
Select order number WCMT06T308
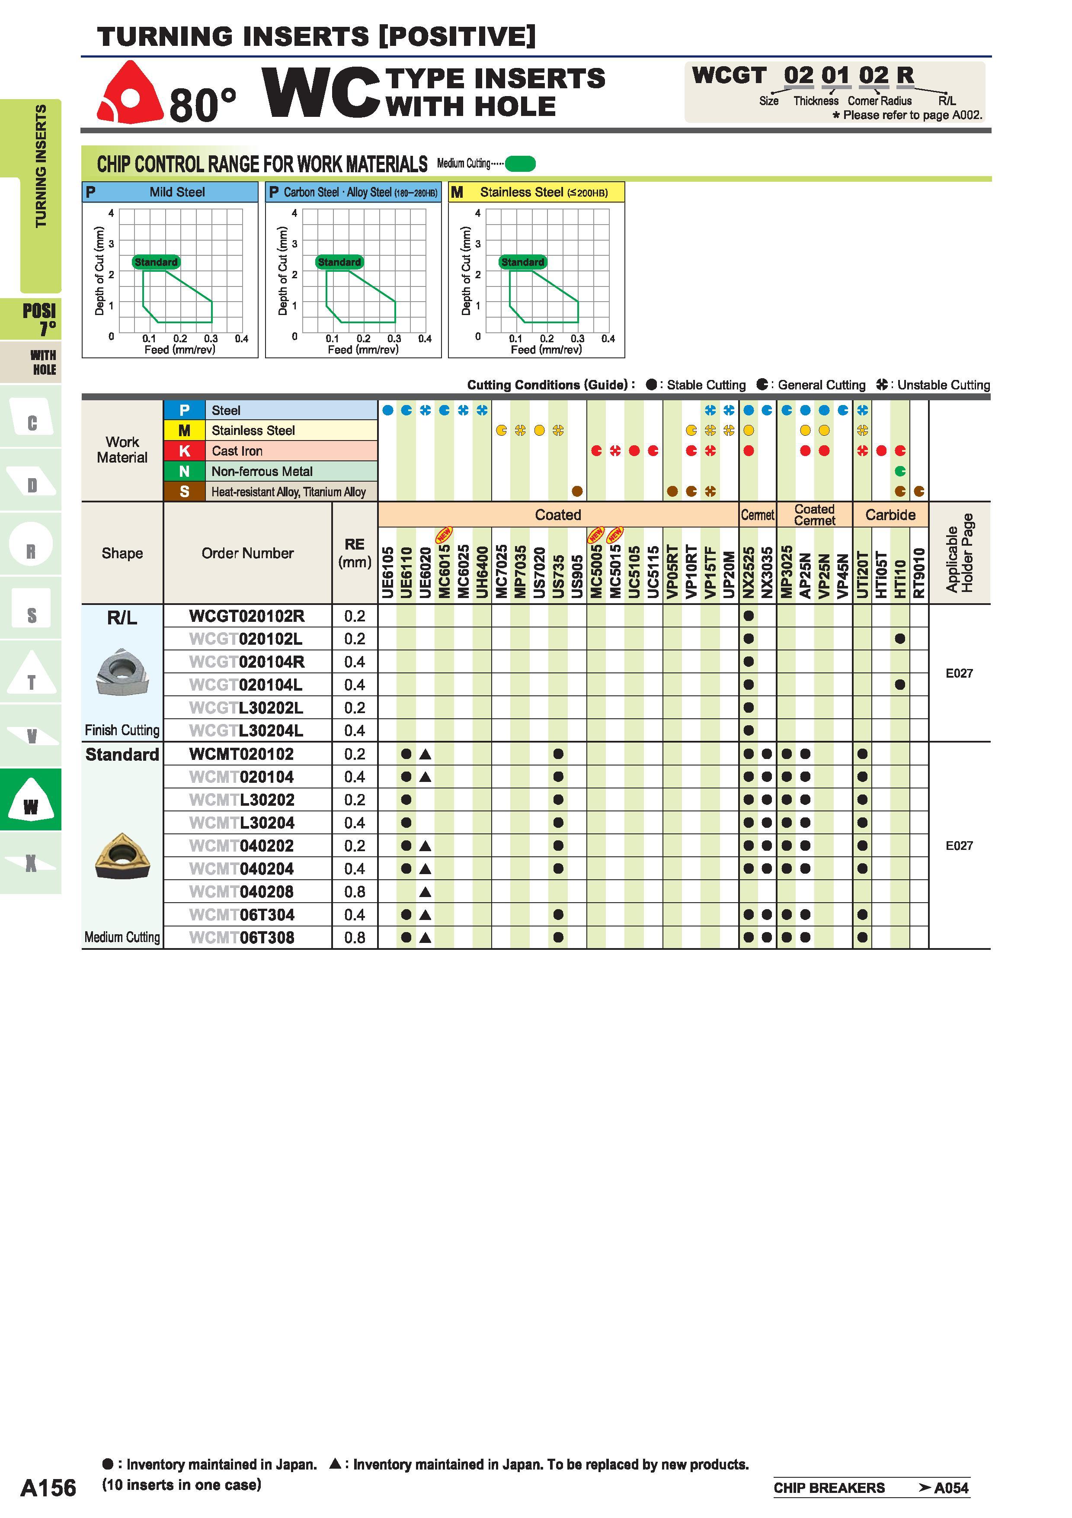242,938
